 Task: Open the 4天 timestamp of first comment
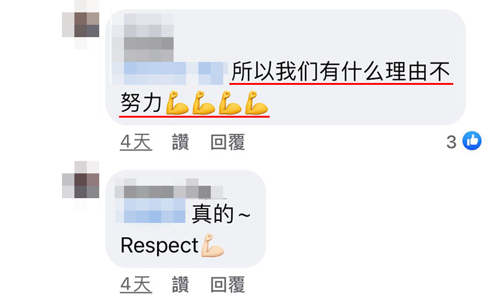pos(136,142)
